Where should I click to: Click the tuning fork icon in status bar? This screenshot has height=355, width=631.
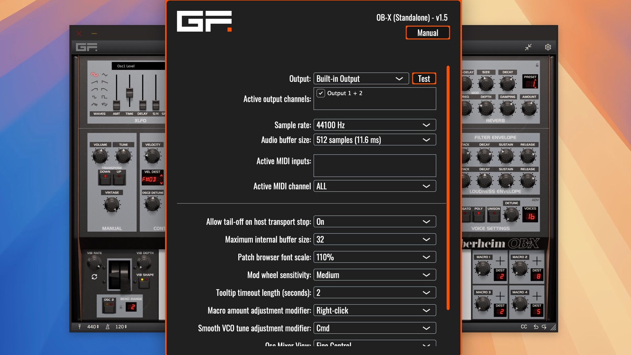(80, 326)
